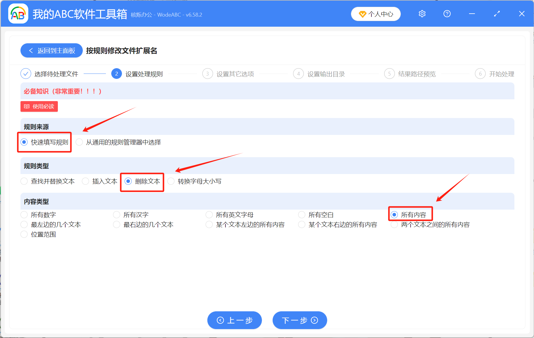
Task: Click the help question mark icon
Action: pos(447,14)
